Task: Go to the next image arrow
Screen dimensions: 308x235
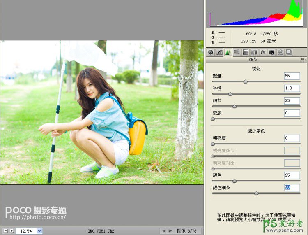Action: point(170,231)
